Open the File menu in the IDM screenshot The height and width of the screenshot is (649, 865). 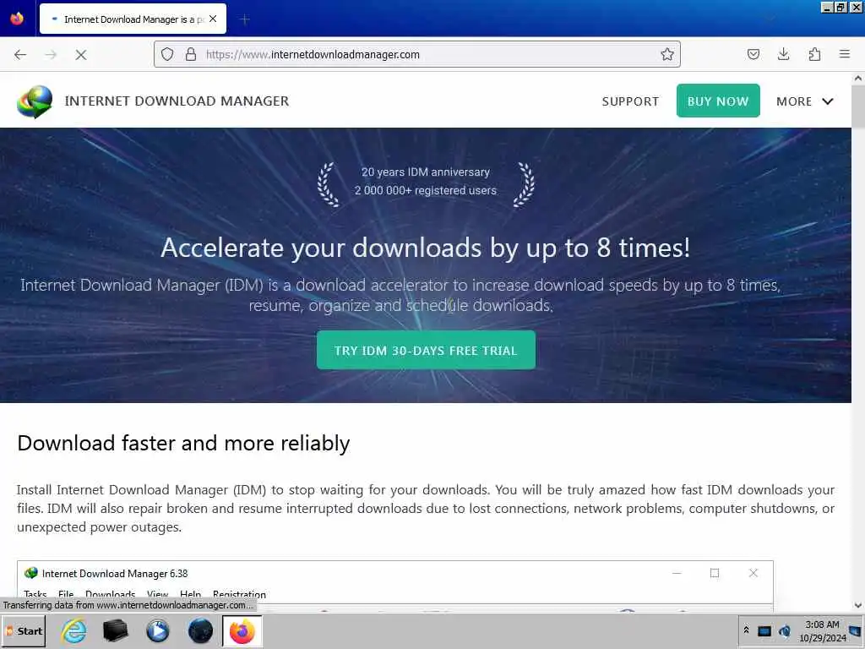point(66,594)
